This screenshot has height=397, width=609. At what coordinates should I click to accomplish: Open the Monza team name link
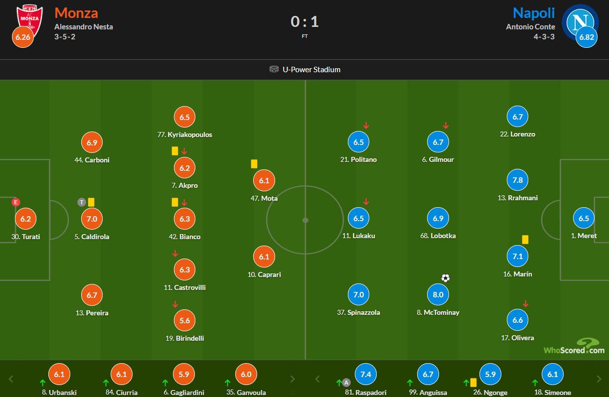coord(76,13)
